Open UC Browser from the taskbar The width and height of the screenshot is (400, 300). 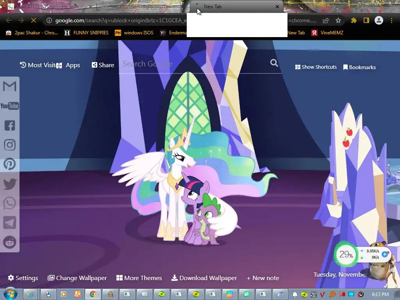tap(77, 295)
